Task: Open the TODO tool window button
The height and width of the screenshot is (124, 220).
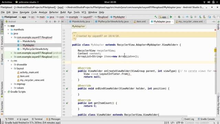Action: point(9,119)
